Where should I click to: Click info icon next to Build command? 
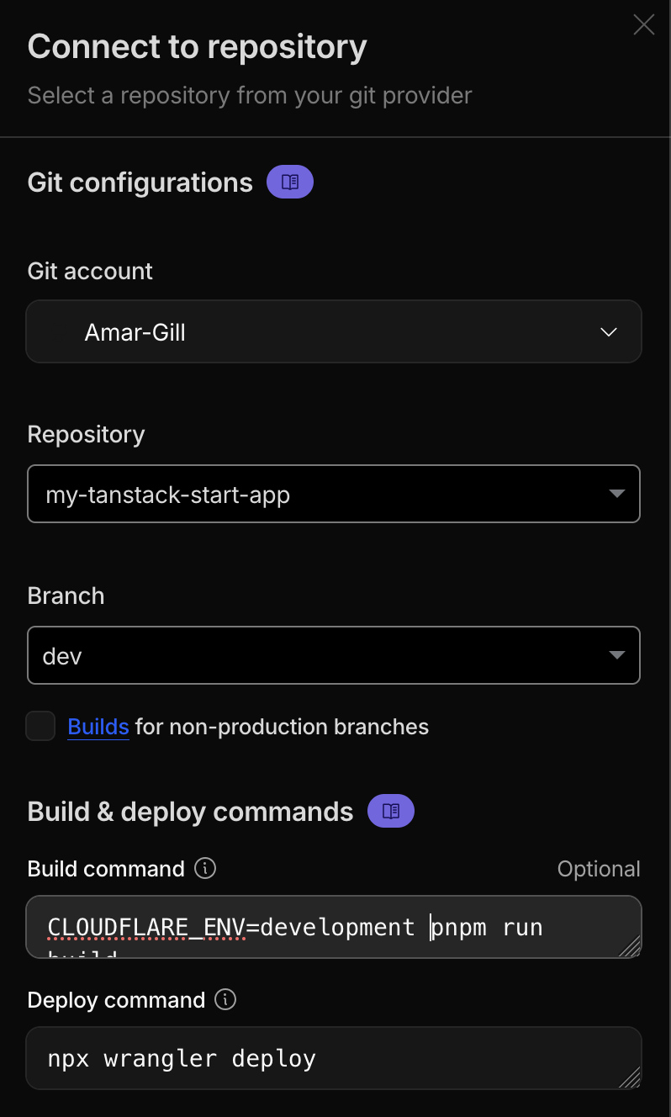pyautogui.click(x=205, y=868)
